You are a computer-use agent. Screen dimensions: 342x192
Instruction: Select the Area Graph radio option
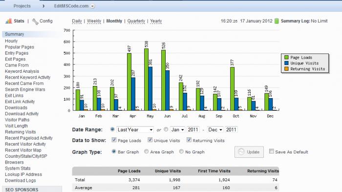coord(146,151)
